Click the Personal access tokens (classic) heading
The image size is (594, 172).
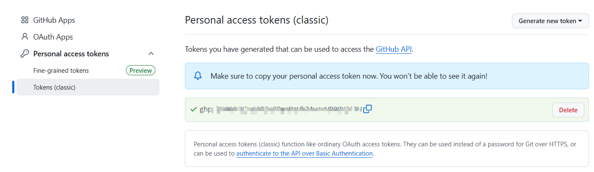coord(256,20)
